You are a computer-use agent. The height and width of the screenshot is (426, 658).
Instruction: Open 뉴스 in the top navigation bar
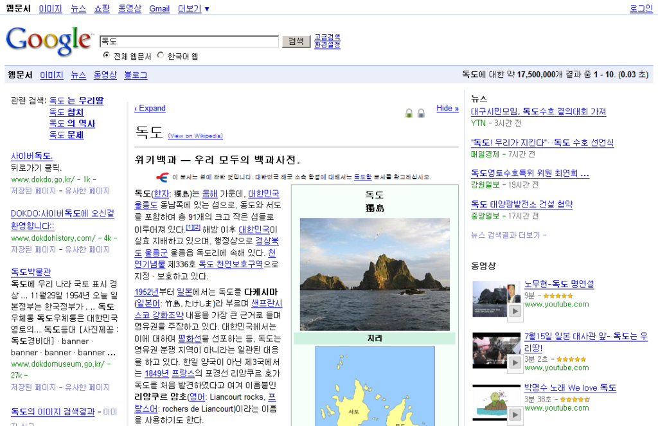click(x=78, y=8)
